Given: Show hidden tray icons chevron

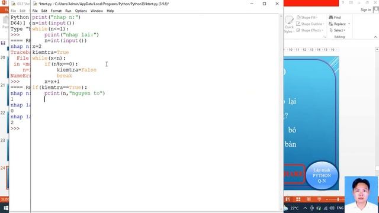Looking at the screenshot, I should pos(305,208).
